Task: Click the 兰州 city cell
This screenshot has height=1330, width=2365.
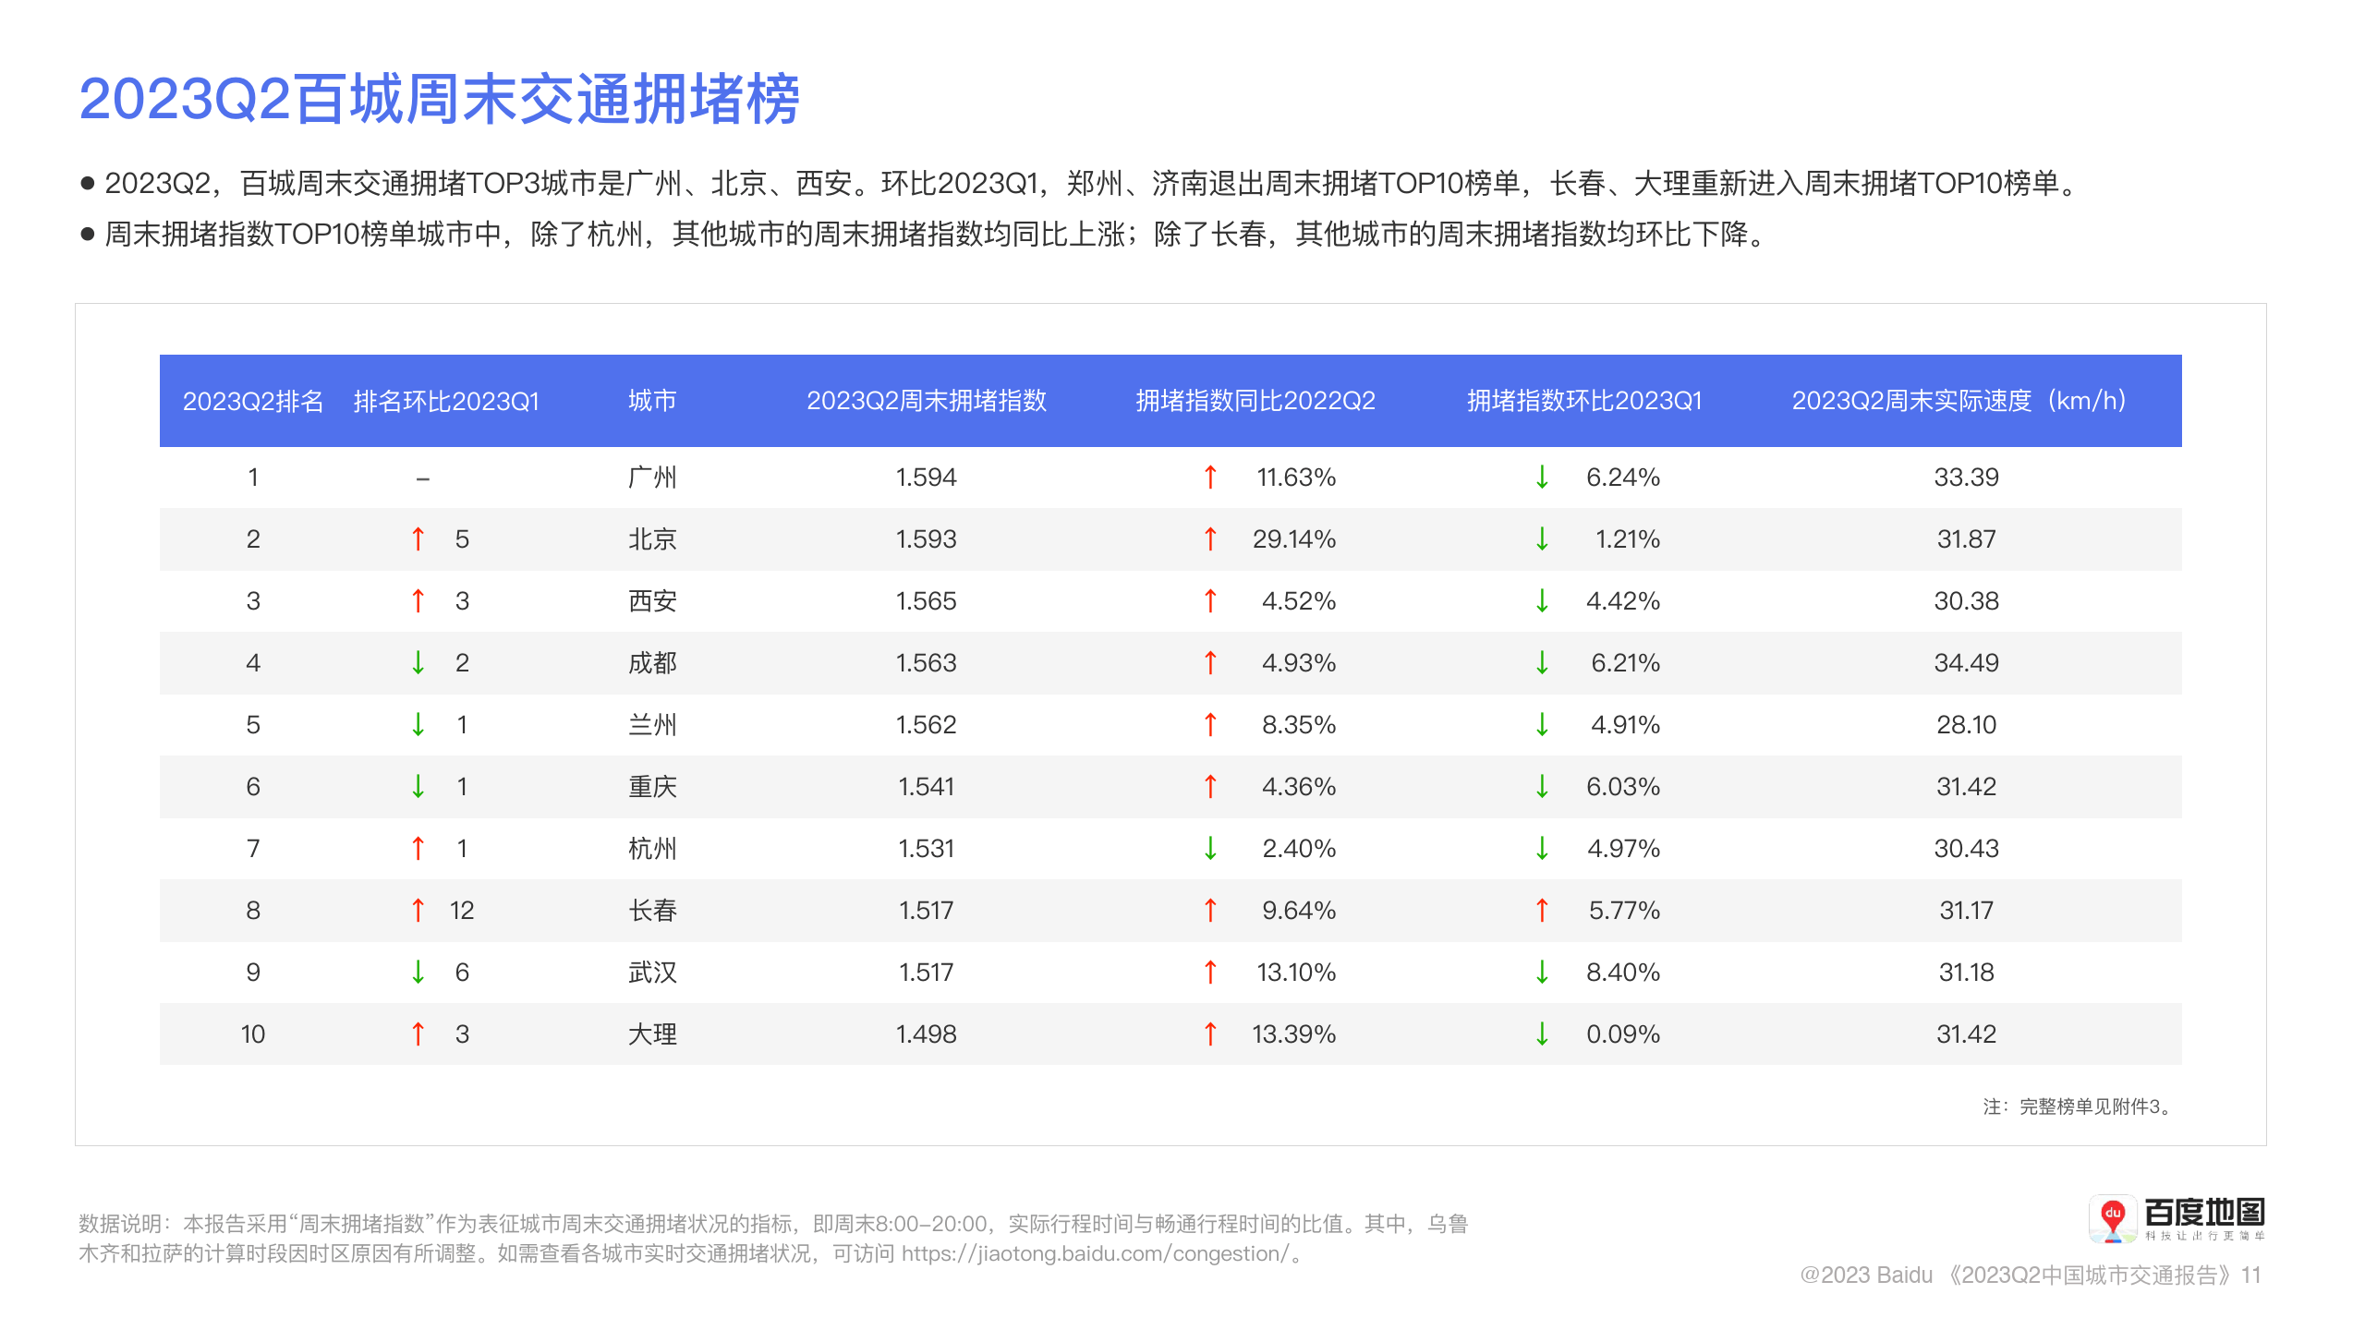Action: click(x=652, y=724)
